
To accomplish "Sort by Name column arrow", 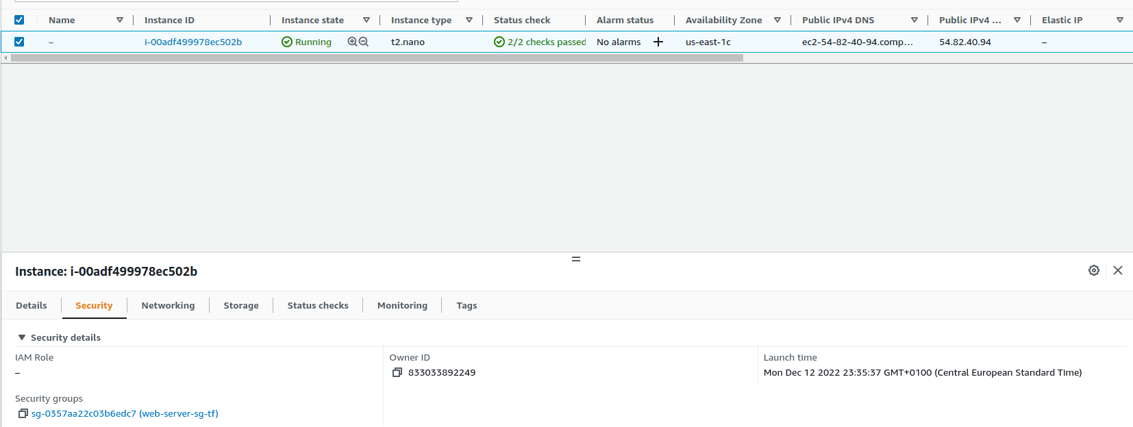I will coord(120,20).
